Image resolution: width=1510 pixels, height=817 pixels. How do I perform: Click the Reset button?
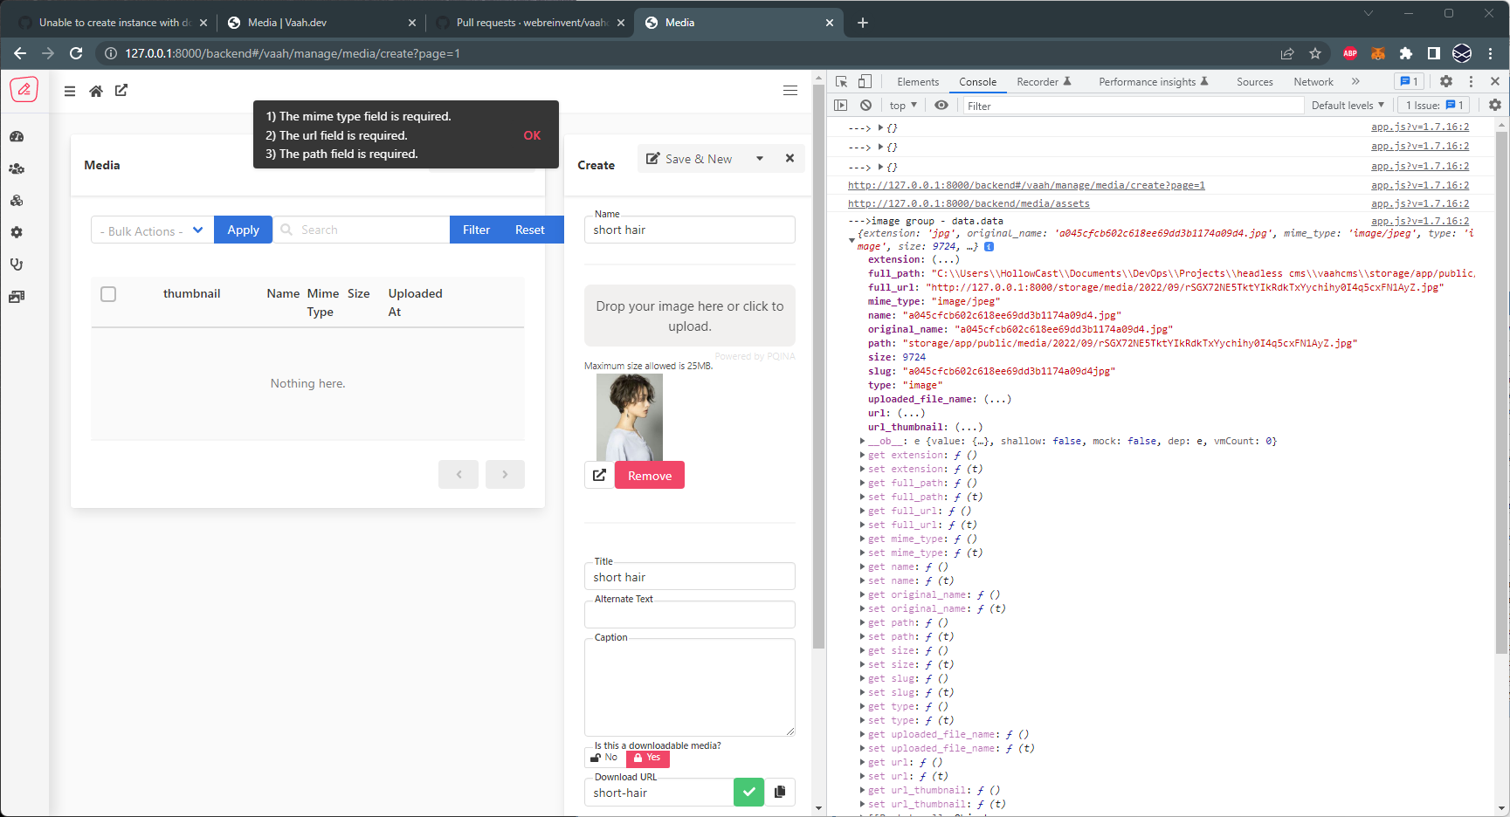[x=529, y=230]
